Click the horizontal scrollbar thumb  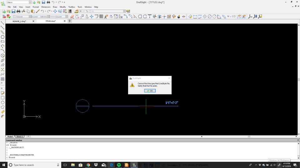coord(249,136)
